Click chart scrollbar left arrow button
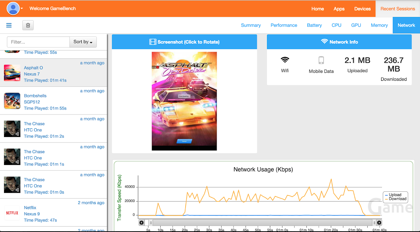The width and height of the screenshot is (420, 232). (x=141, y=222)
